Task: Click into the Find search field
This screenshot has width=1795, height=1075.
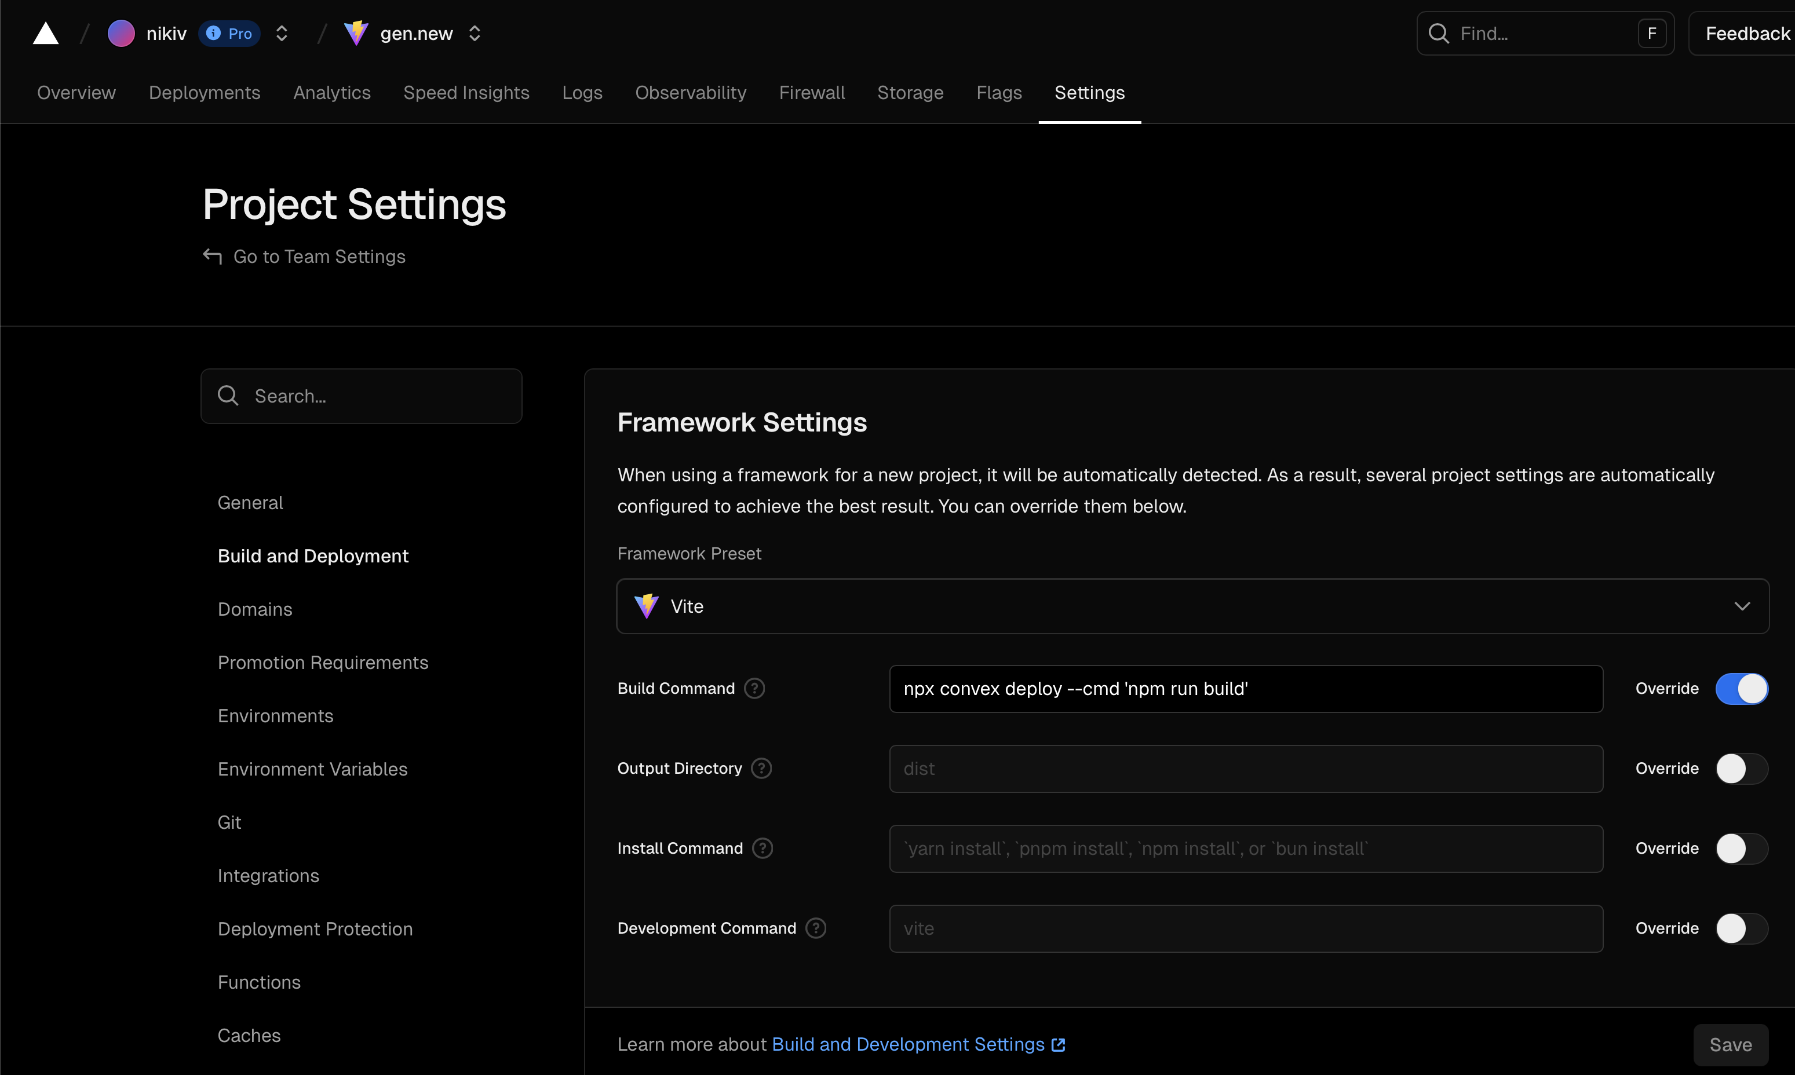Action: tap(1545, 34)
